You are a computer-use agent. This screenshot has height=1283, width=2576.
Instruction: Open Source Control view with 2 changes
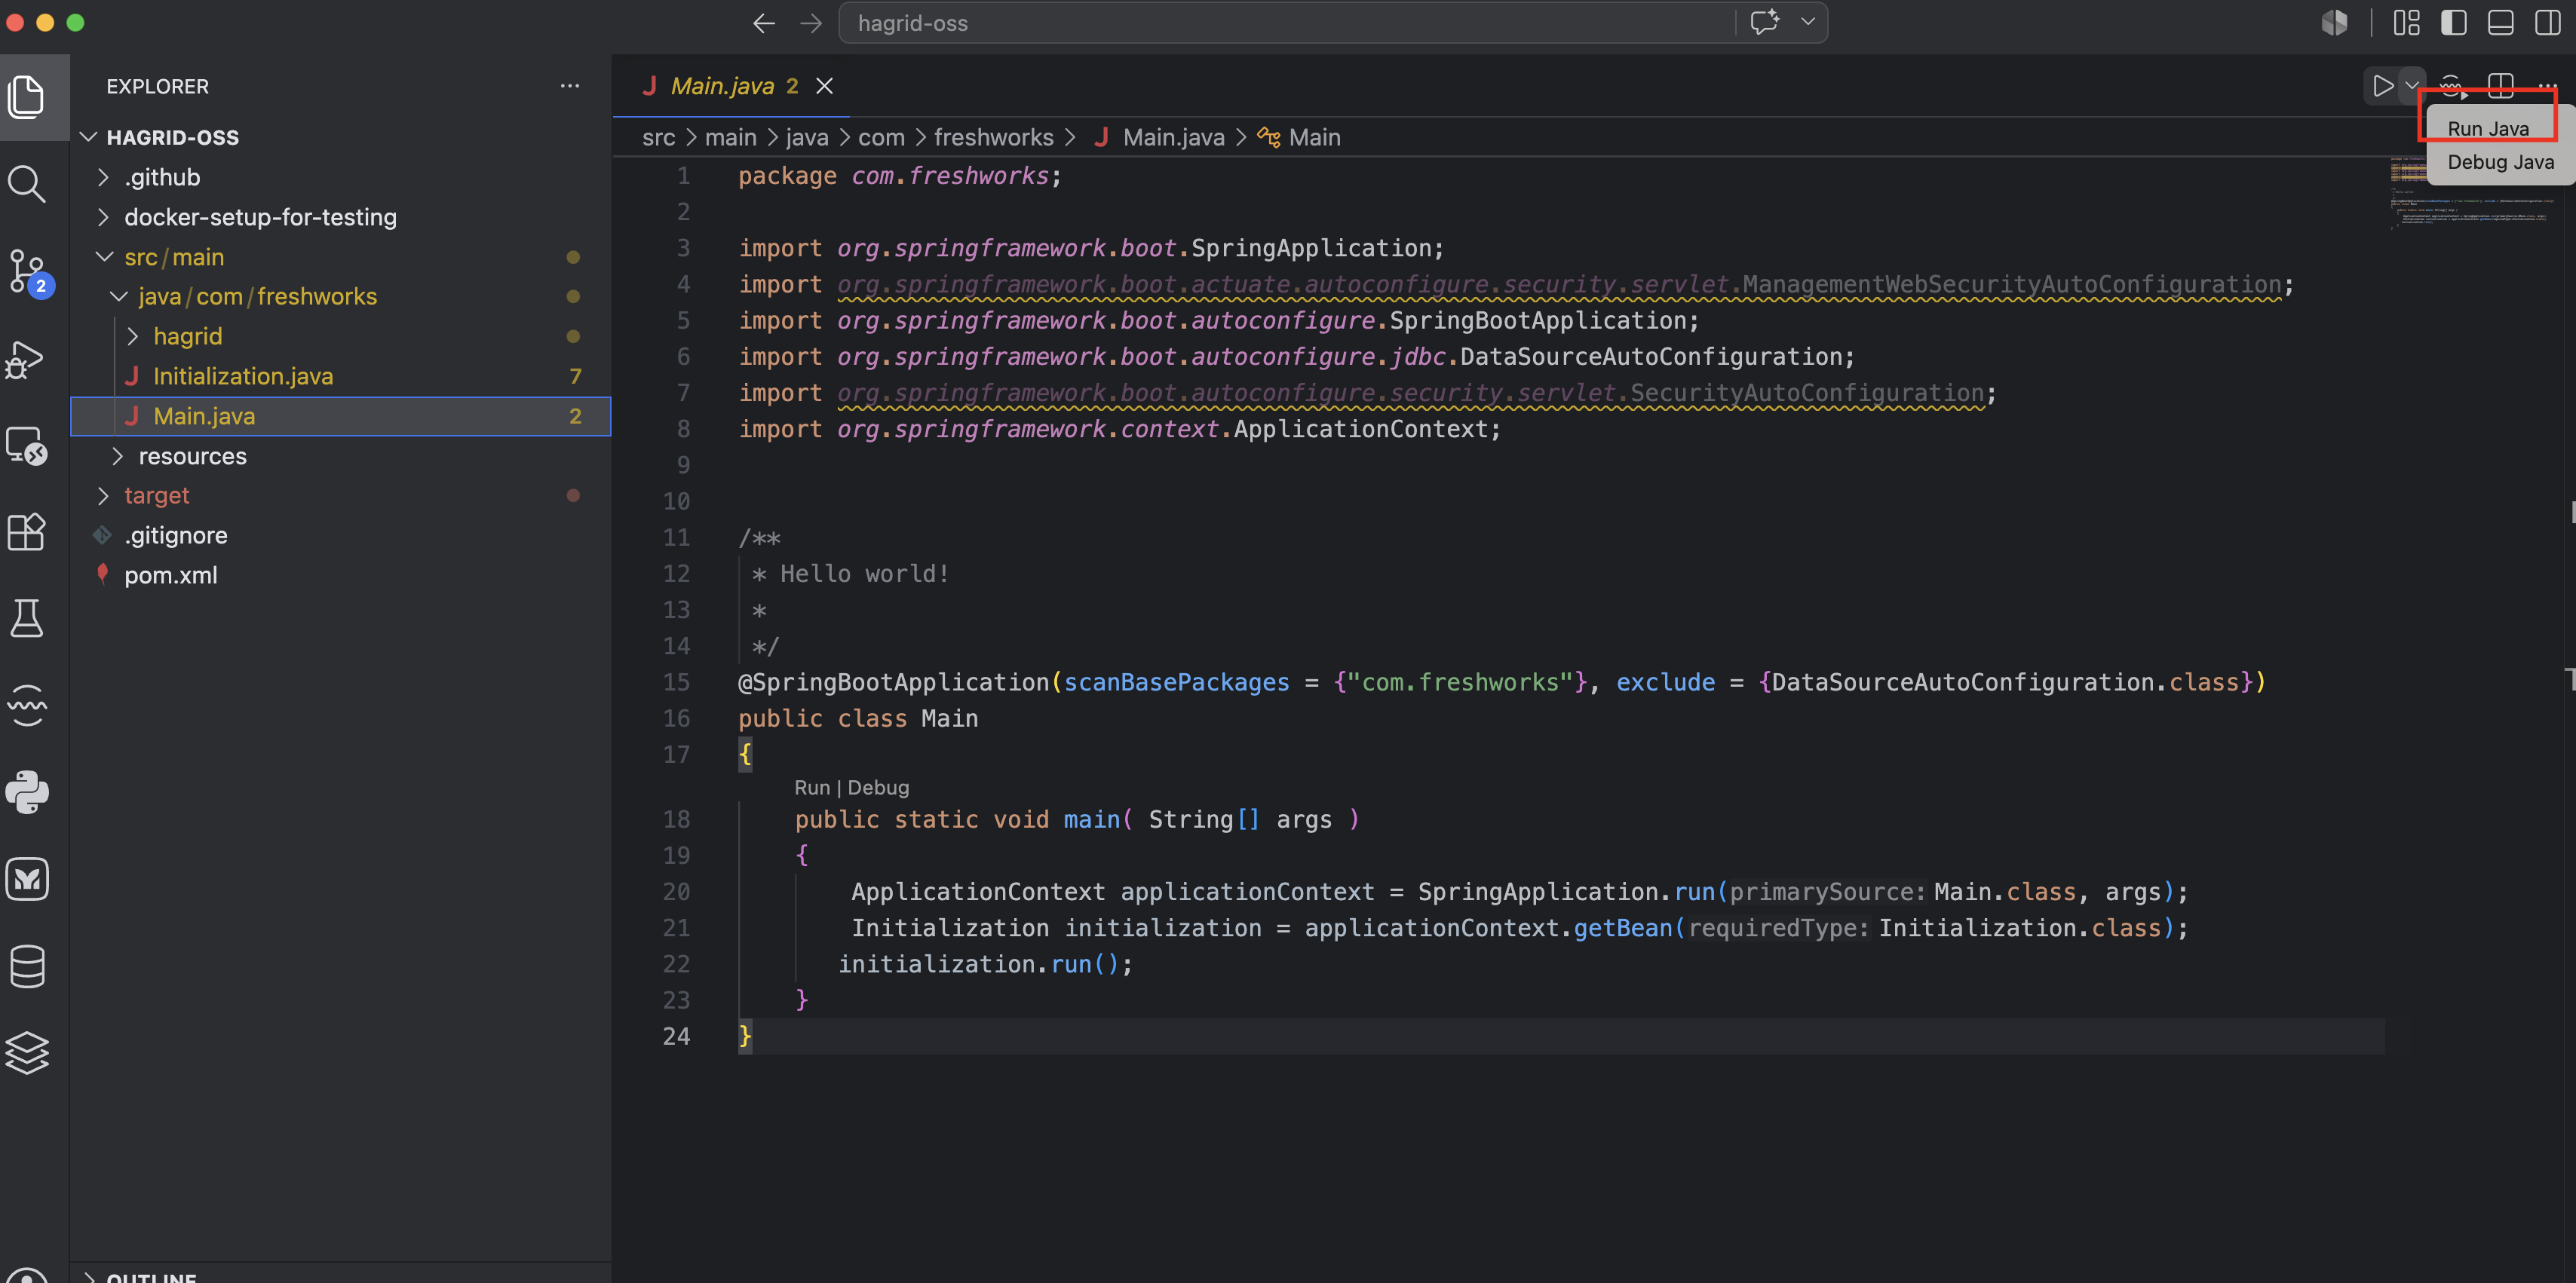coord(27,271)
